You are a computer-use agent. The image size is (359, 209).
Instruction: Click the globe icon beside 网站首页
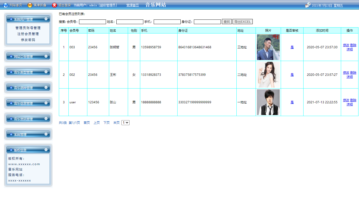tap(5, 5)
